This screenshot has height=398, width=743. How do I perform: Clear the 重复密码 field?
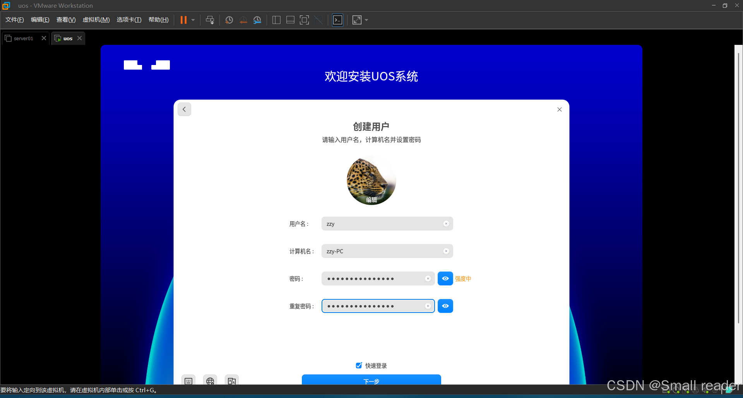428,306
